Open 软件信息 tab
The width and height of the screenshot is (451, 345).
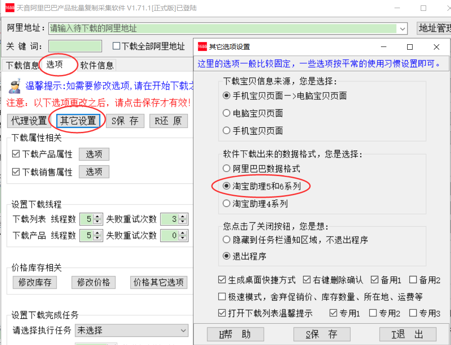(97, 65)
